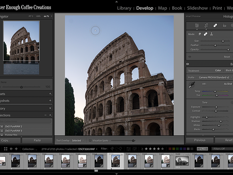Create a snapshot with plus icon
Viewport: 233px width, 175px height.
pyautogui.click(x=50, y=100)
